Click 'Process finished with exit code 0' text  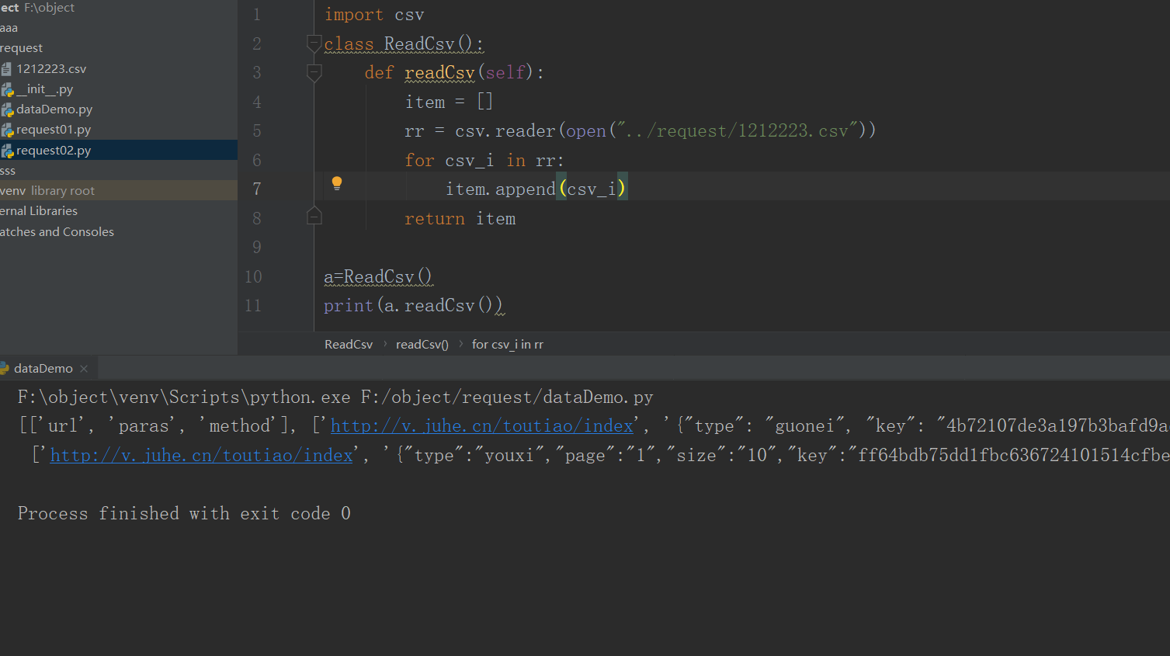[x=184, y=513]
